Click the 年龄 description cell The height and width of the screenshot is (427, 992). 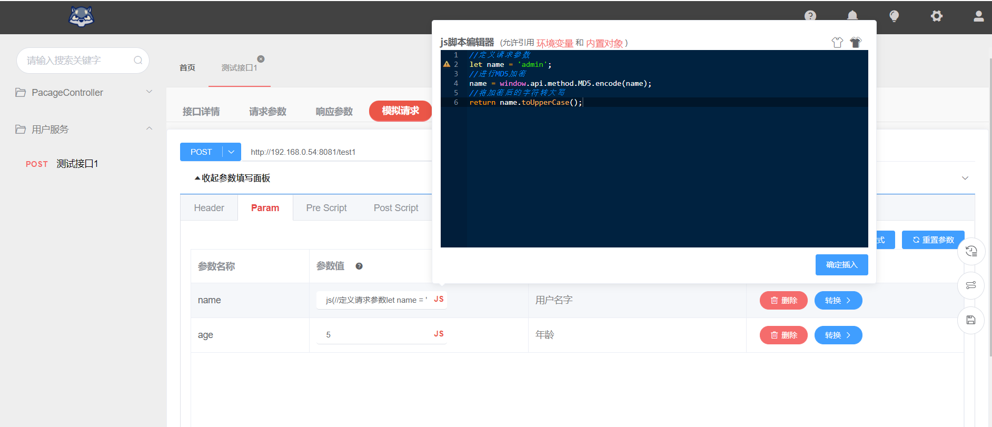point(637,335)
